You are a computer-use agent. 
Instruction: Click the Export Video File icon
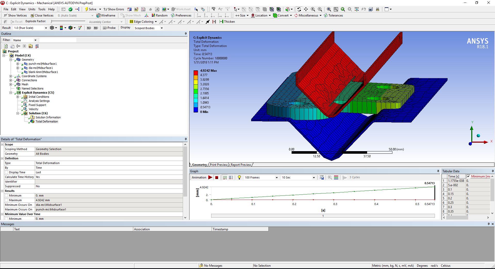(x=322, y=177)
